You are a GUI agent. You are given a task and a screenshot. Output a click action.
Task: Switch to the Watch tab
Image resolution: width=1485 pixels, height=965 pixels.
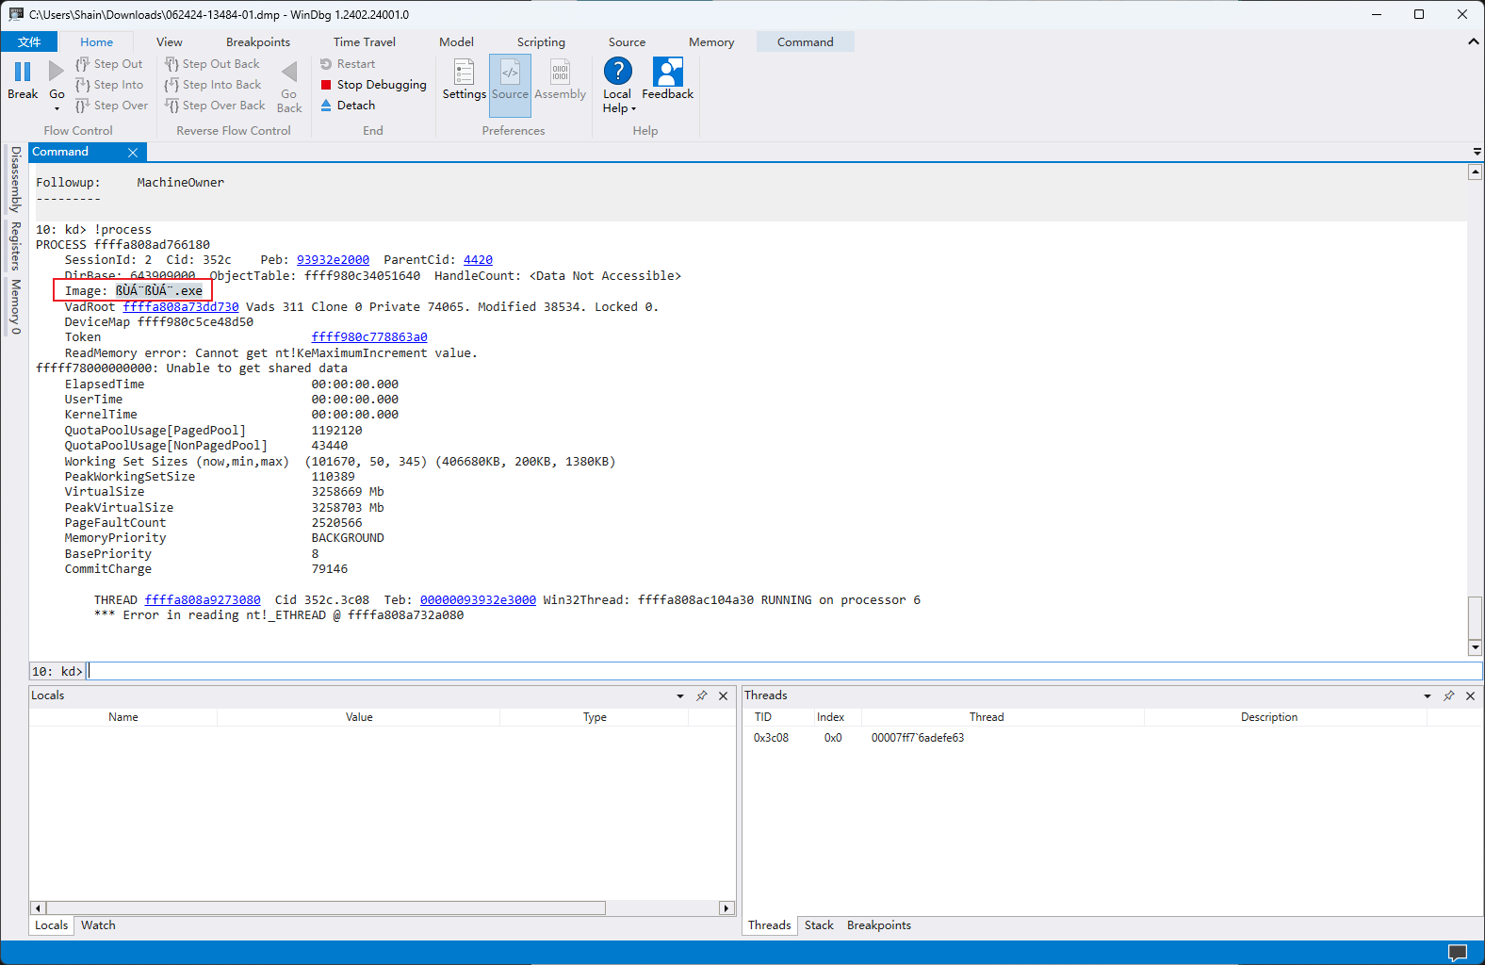pos(98,925)
